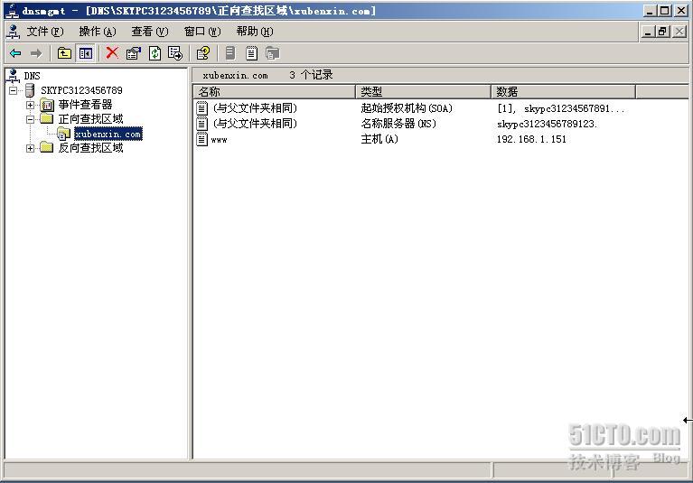693x483 pixels.
Task: Open the 帮助(H) menu
Action: tap(255, 32)
